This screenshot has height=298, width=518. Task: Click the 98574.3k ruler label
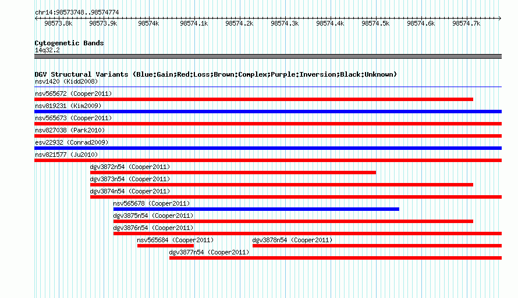tap(285, 23)
